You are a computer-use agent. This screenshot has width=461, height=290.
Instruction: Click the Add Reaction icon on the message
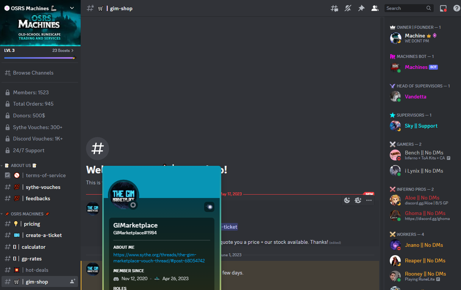347,200
